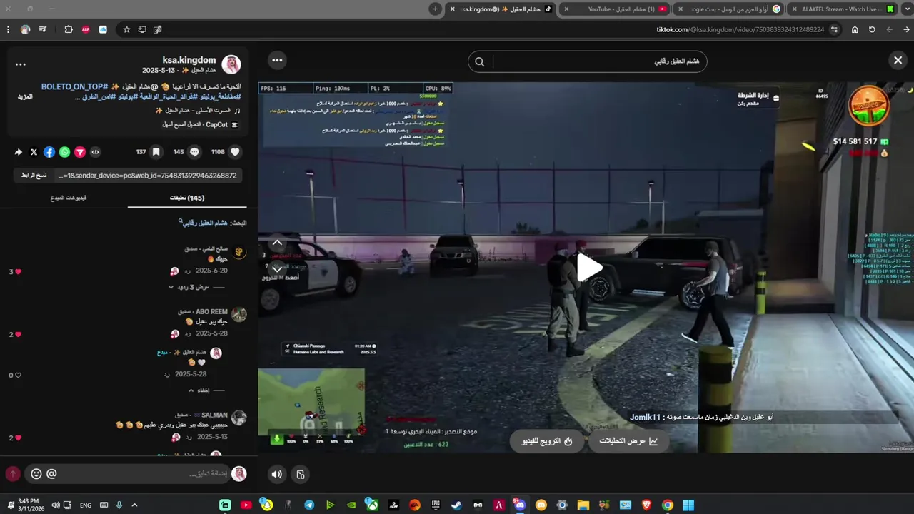Click the copy link button

(34, 176)
